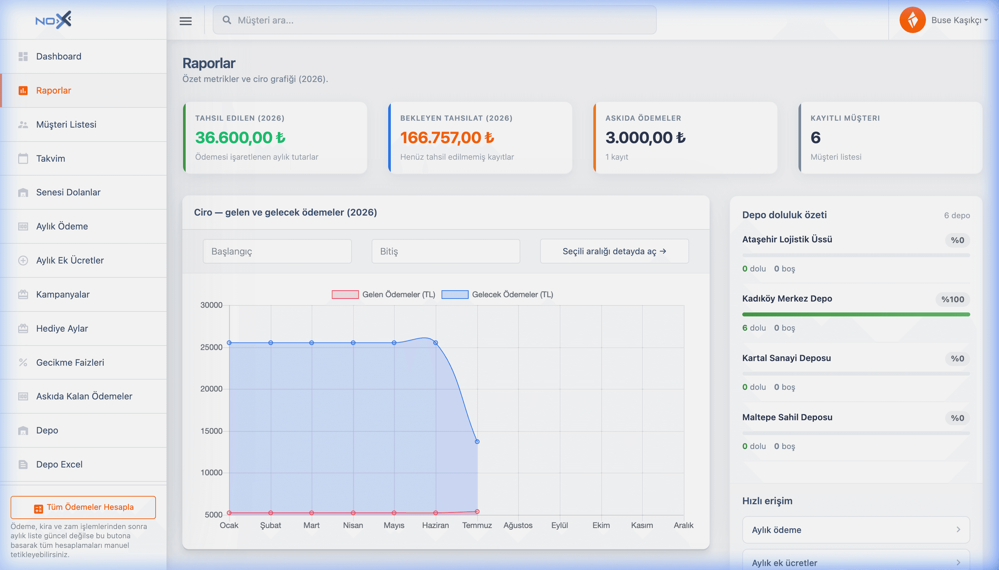
Task: Click the Müşteri Listesi people icon
Action: [x=23, y=125]
